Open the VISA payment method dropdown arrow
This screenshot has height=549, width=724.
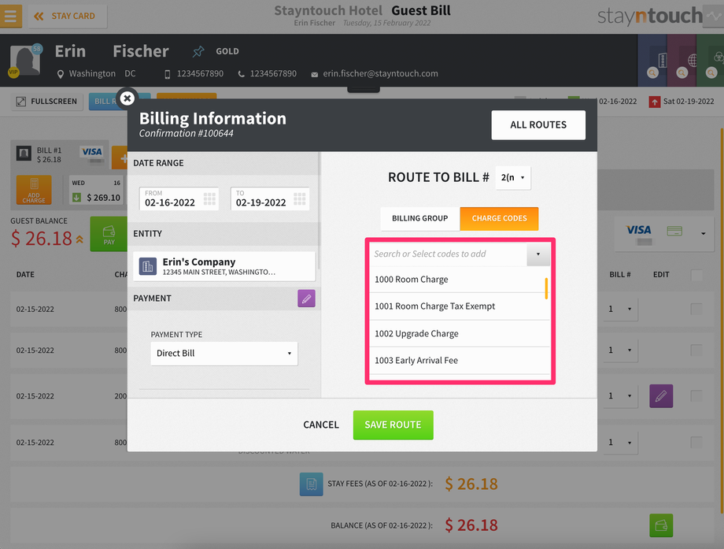(x=704, y=233)
